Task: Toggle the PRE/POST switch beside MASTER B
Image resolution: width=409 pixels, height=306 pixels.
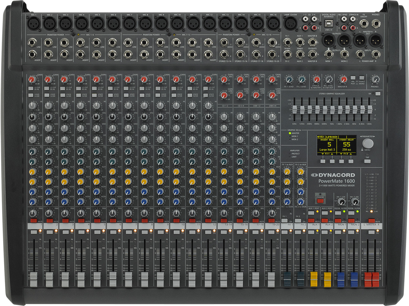Action: pyautogui.click(x=353, y=78)
